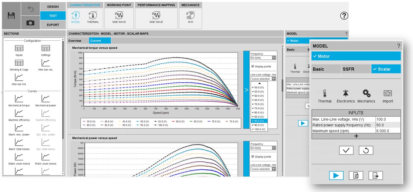Viewport: 413px width, 192px height.
Task: Switch to the Overview tab
Action: tap(75, 41)
